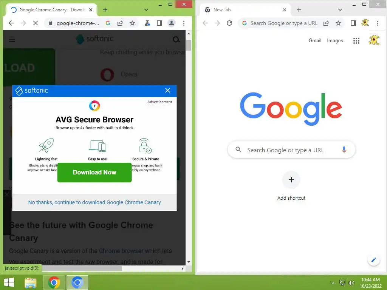Share this page from Canary address bar

pos(120,23)
